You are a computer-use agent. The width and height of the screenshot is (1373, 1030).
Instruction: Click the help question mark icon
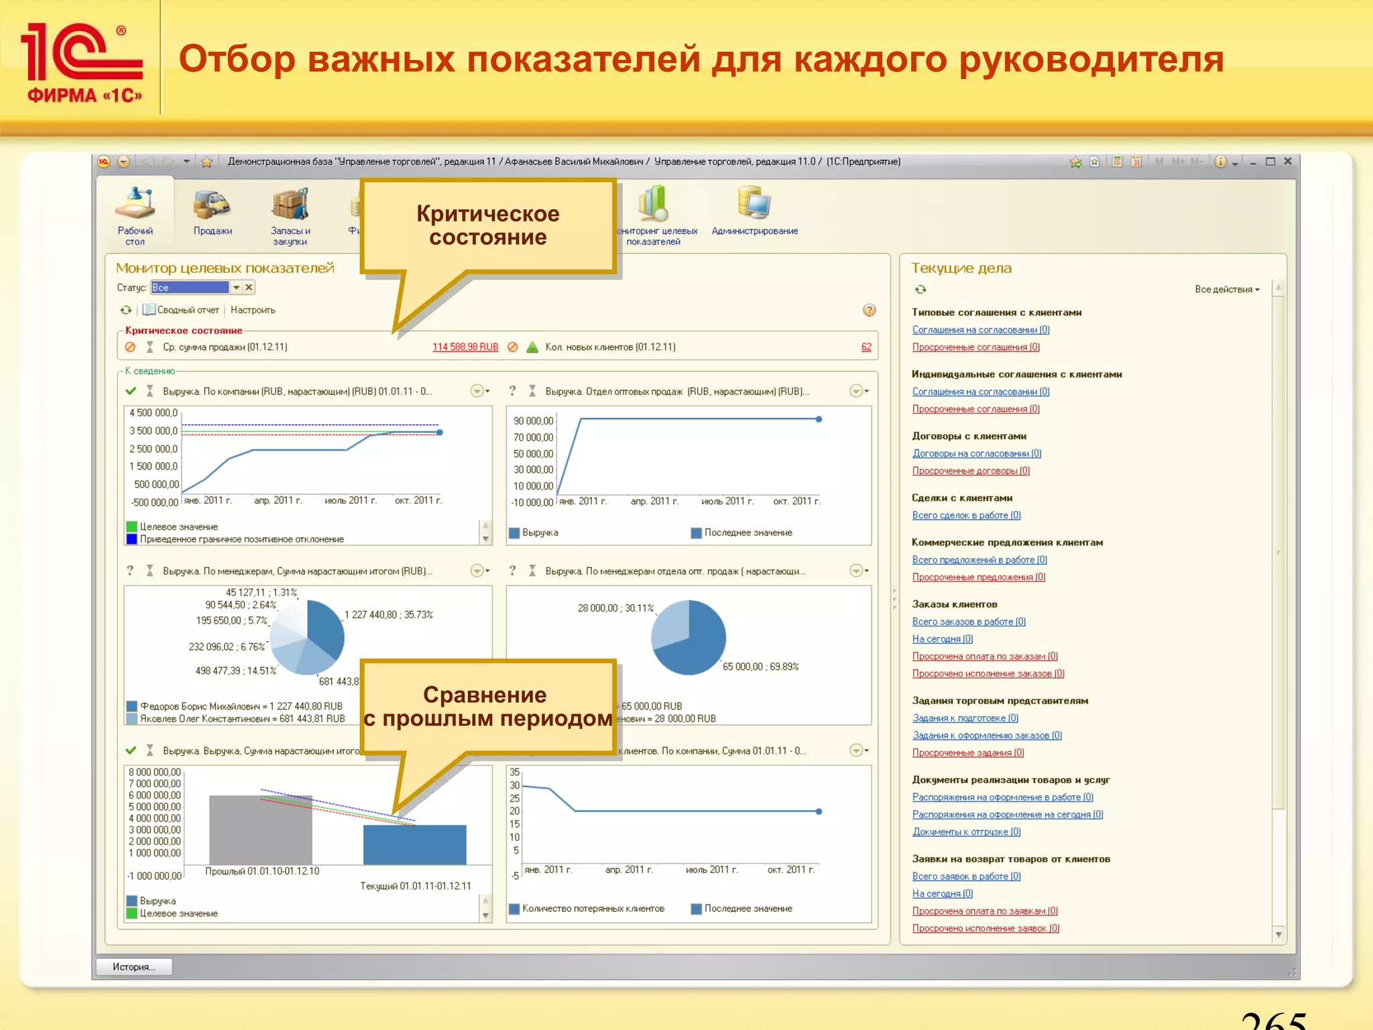[869, 310]
